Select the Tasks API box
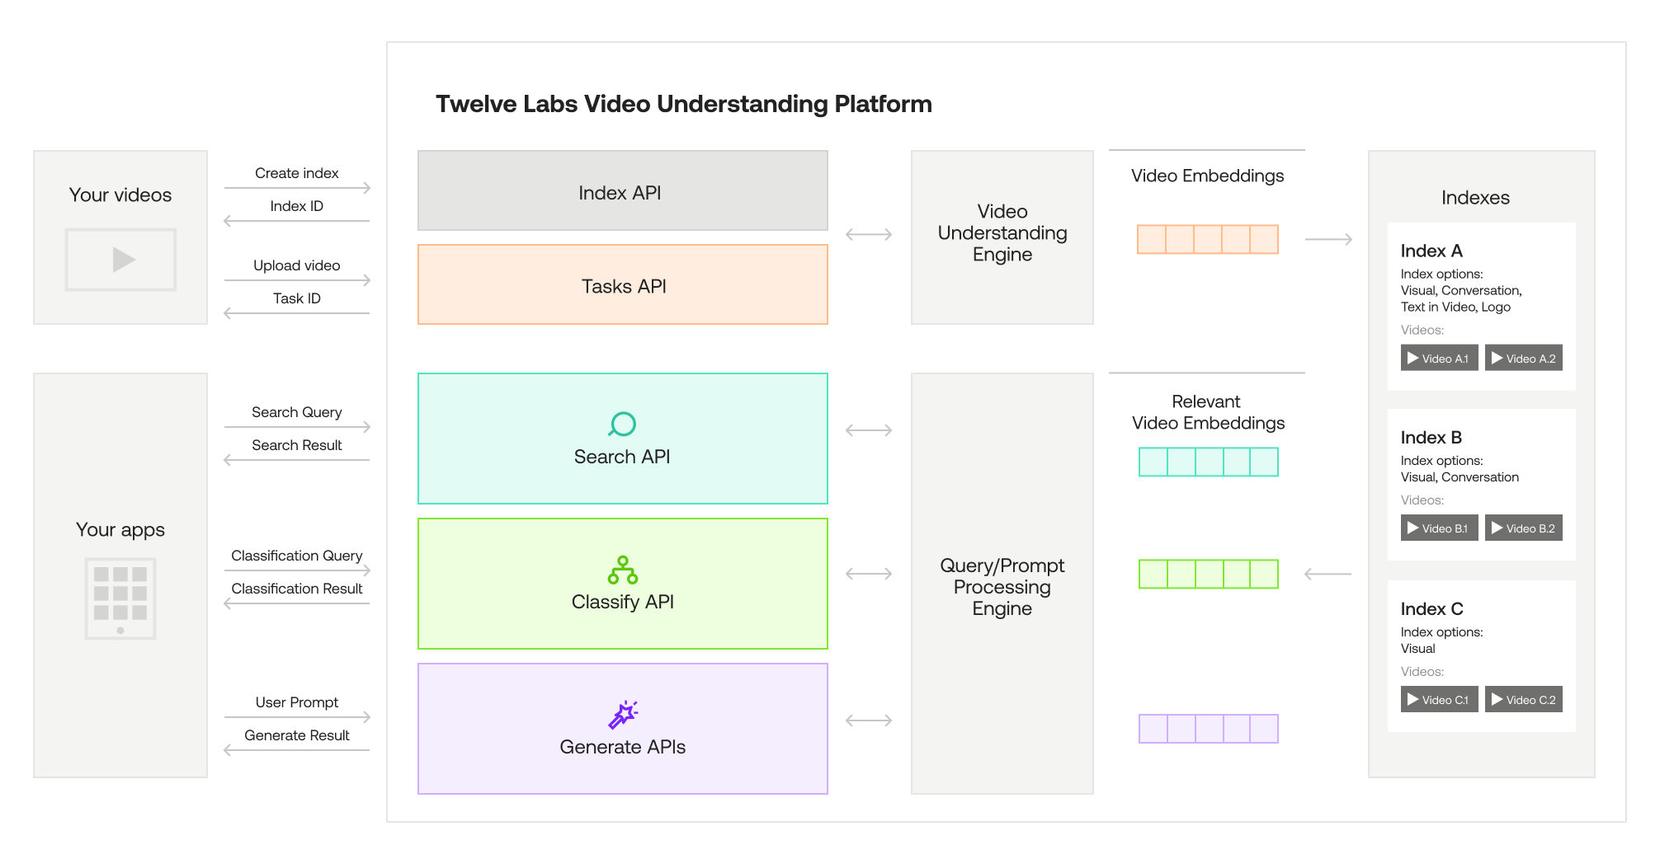The width and height of the screenshot is (1660, 859). pyautogui.click(x=623, y=284)
